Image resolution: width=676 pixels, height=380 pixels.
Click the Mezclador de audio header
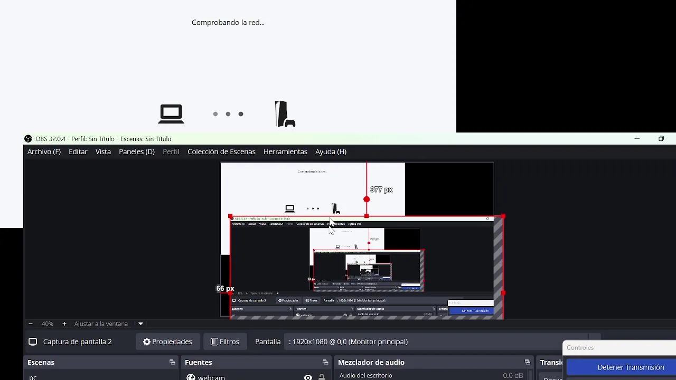[371, 362]
